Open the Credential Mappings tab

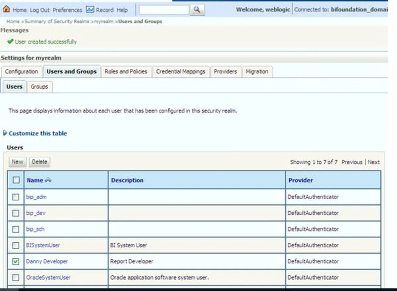181,71
